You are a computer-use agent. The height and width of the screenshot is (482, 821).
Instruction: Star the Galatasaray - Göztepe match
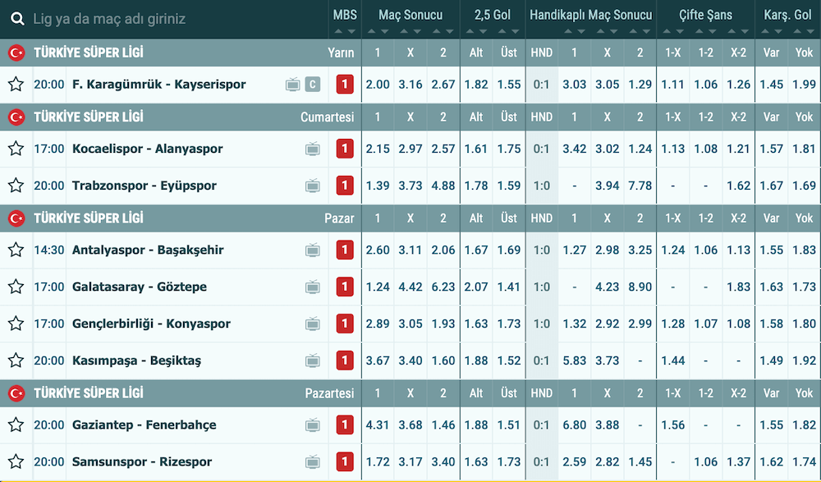tap(16, 287)
